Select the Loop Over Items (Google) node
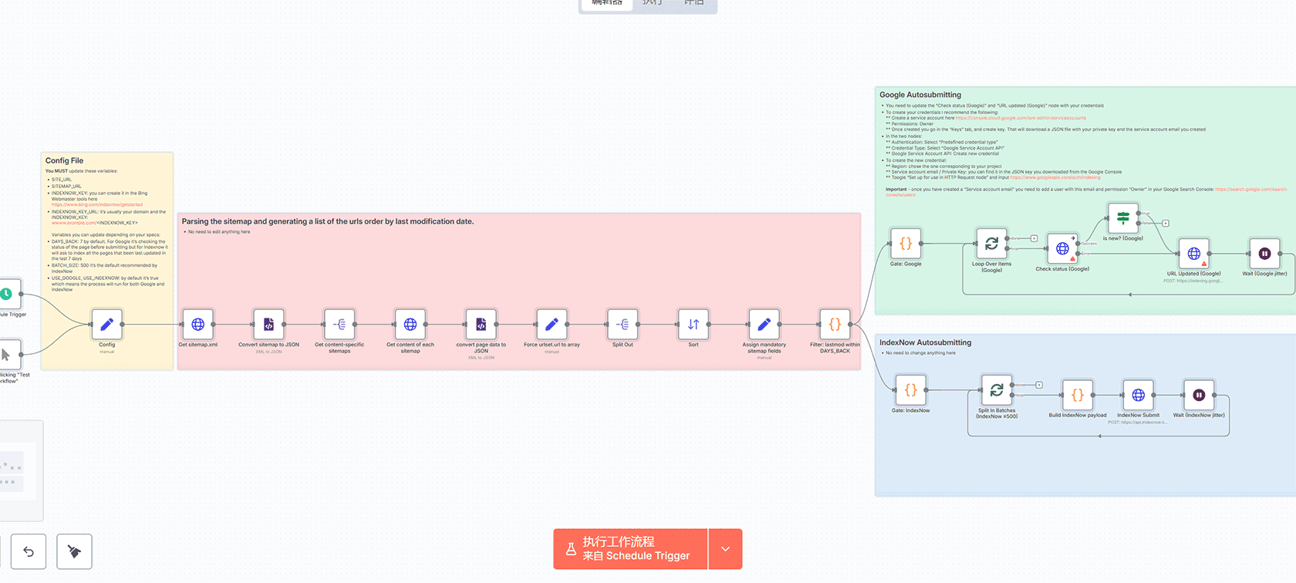This screenshot has width=1296, height=583. coord(991,244)
